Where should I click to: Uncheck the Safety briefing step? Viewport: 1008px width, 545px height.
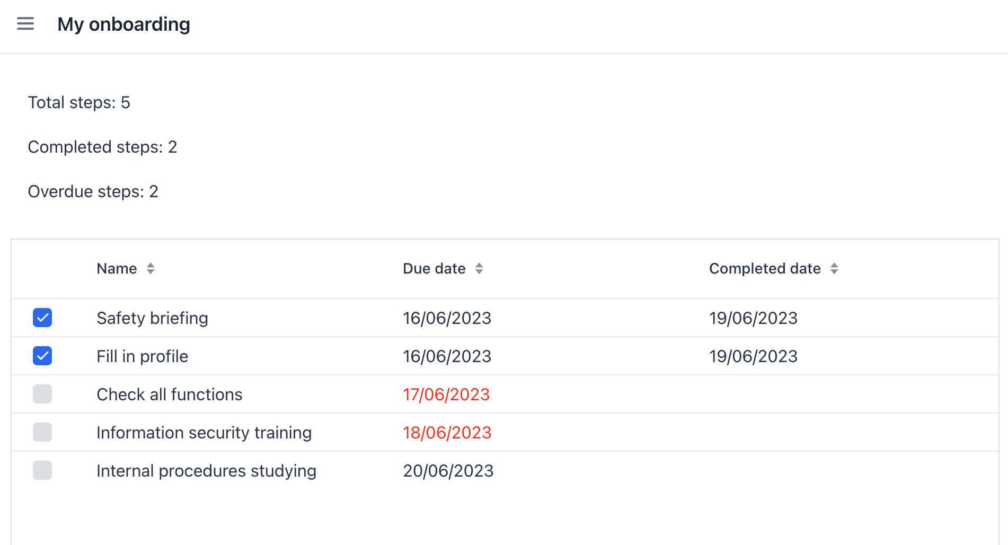(x=42, y=318)
